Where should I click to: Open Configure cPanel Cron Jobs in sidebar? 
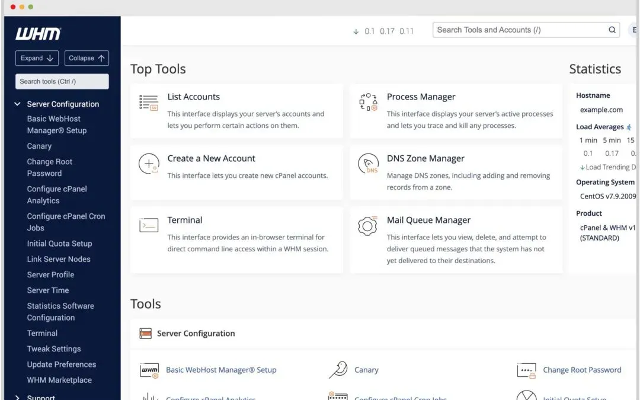pyautogui.click(x=66, y=222)
